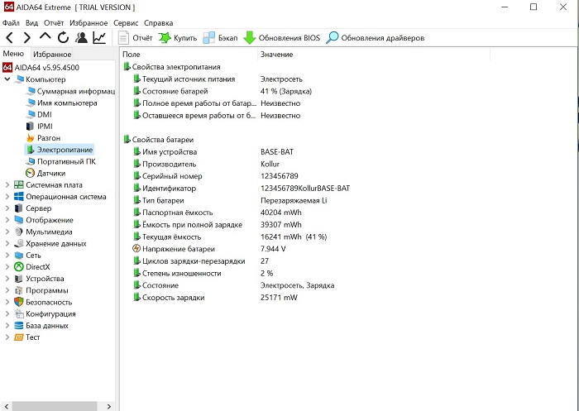Go forward with the right arrow icon
This screenshot has width=579, height=411.
tap(27, 38)
